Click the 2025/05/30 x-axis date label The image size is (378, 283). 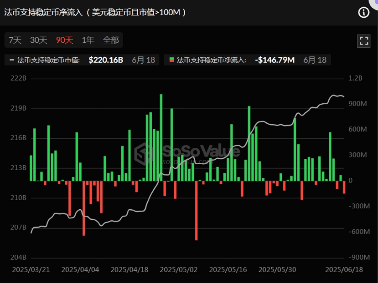(x=277, y=269)
